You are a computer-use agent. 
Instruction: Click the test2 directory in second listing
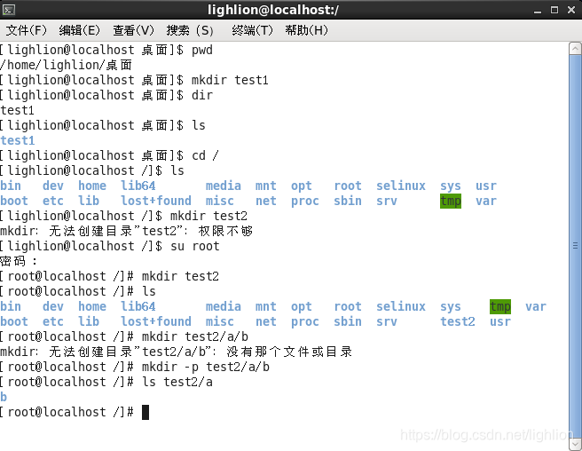pos(458,321)
